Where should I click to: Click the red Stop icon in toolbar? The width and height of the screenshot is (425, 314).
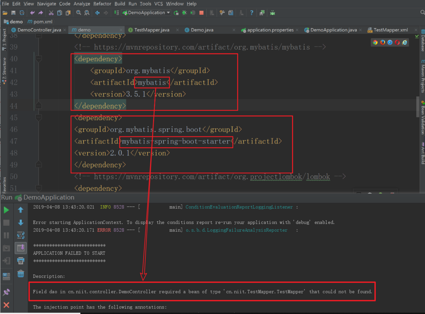pyautogui.click(x=202, y=13)
